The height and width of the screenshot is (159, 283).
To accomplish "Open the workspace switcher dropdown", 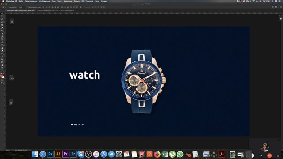I will coord(276,7).
